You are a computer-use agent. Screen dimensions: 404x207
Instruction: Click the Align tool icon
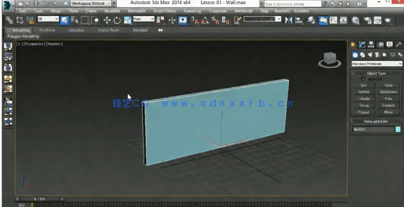(299, 20)
